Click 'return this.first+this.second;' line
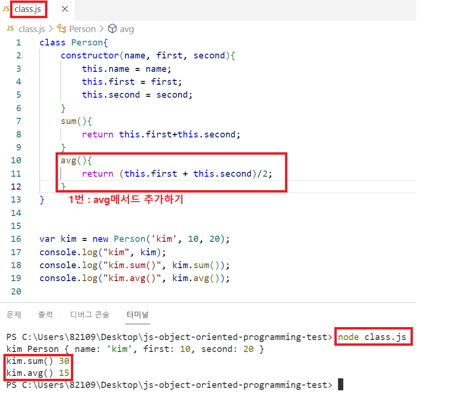The width and height of the screenshot is (468, 397). (x=161, y=134)
